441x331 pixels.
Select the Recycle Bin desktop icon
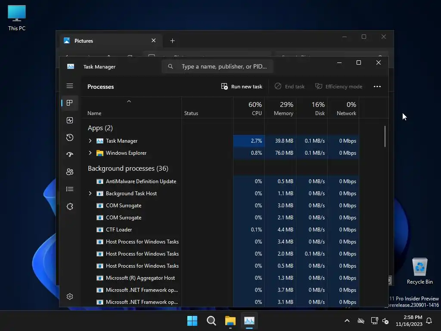click(x=419, y=271)
